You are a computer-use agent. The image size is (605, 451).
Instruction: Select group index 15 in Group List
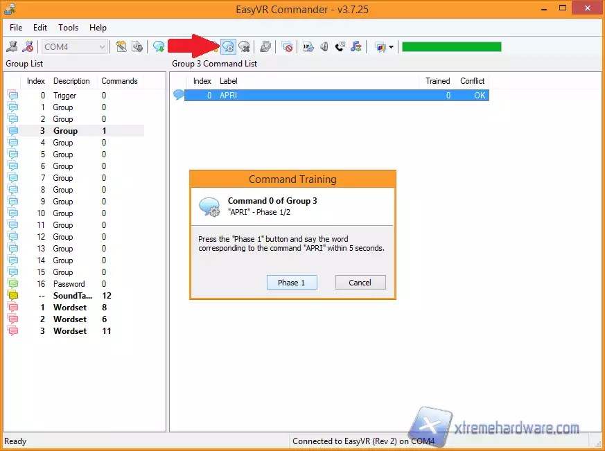76,272
